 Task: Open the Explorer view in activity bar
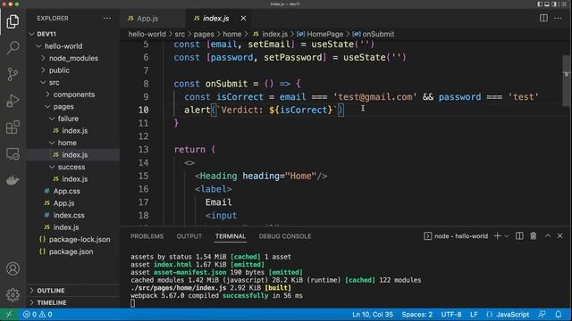coord(13,21)
